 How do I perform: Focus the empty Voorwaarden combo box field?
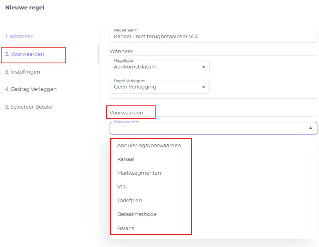[208, 129]
